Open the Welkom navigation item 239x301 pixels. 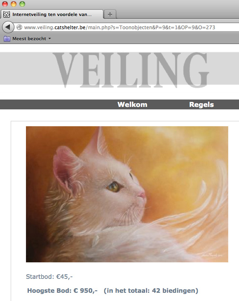tap(132, 104)
